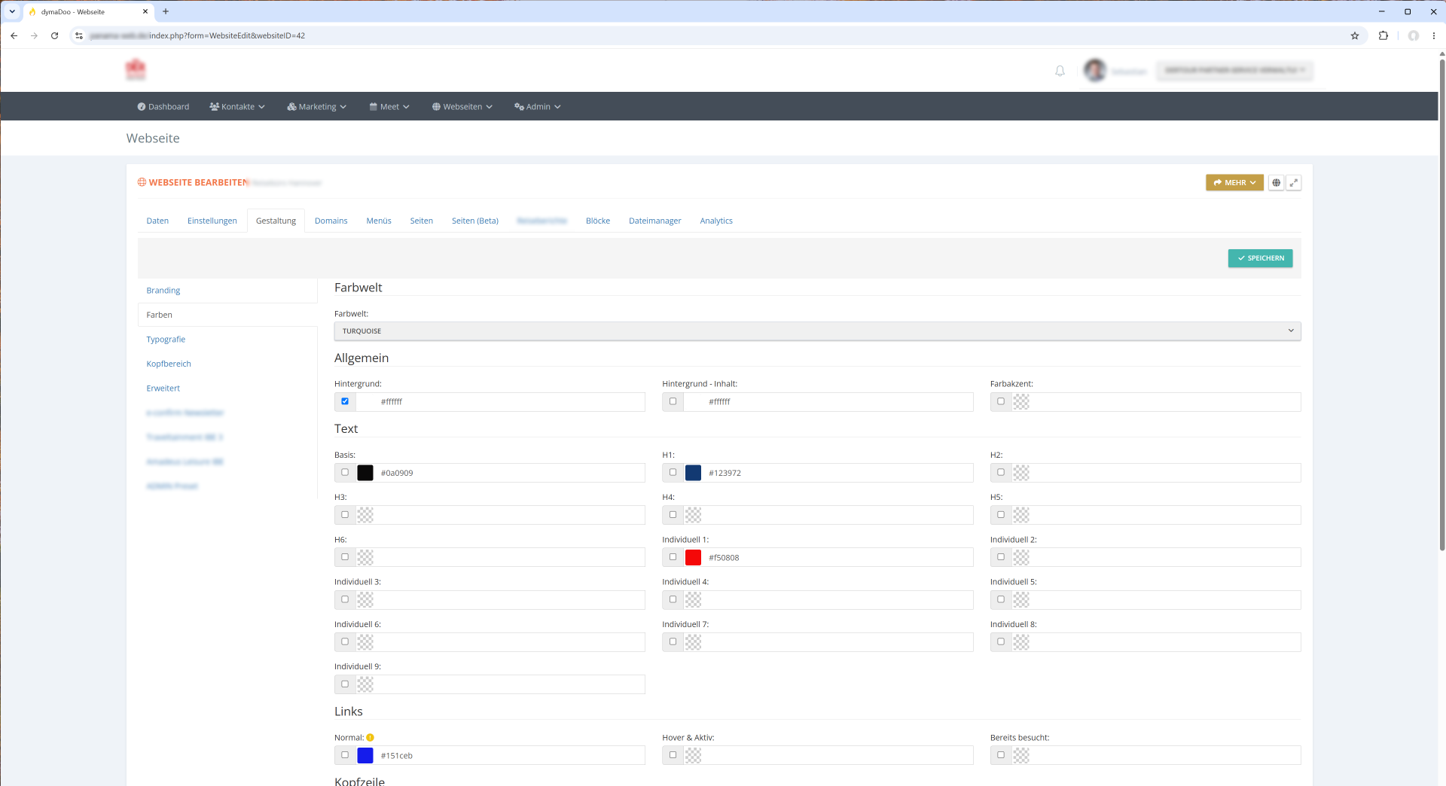1446x786 pixels.
Task: Enable the Hintergrund - Inhalt checkbox
Action: click(x=673, y=401)
